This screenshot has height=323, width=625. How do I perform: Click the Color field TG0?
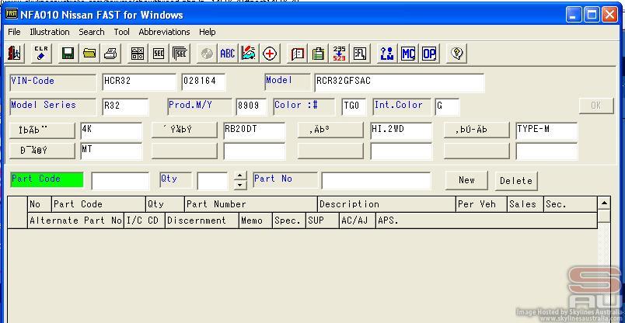pos(354,106)
